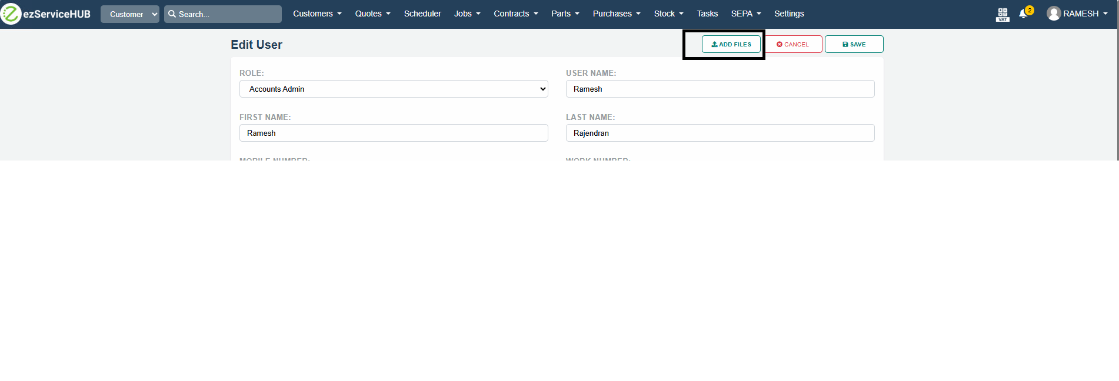Screen dimensions: 1119x381
Task: Cancel editing the user
Action: point(792,44)
